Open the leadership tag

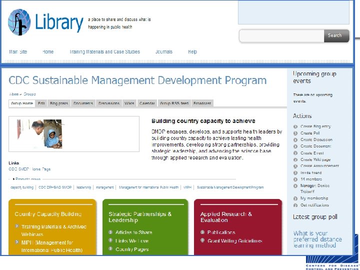83,187
